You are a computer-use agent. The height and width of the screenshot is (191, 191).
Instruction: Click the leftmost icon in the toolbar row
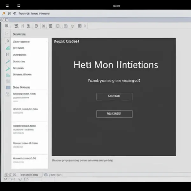6,26
